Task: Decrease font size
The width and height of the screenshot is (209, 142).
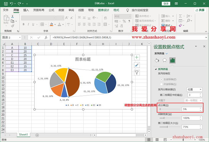Action: [72, 18]
